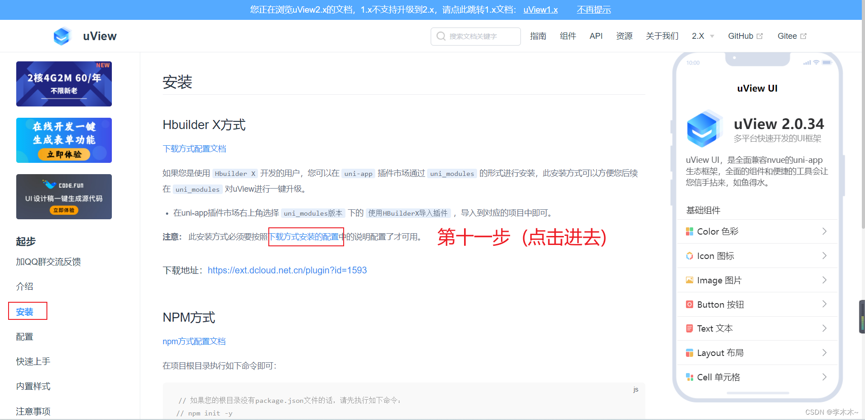Click 不再提示 in top banner
Image resolution: width=865 pixels, height=420 pixels.
pos(594,9)
